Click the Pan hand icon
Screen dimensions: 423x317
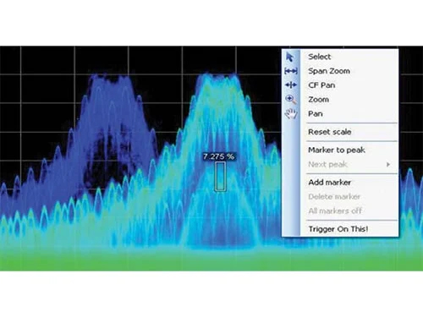tap(291, 113)
